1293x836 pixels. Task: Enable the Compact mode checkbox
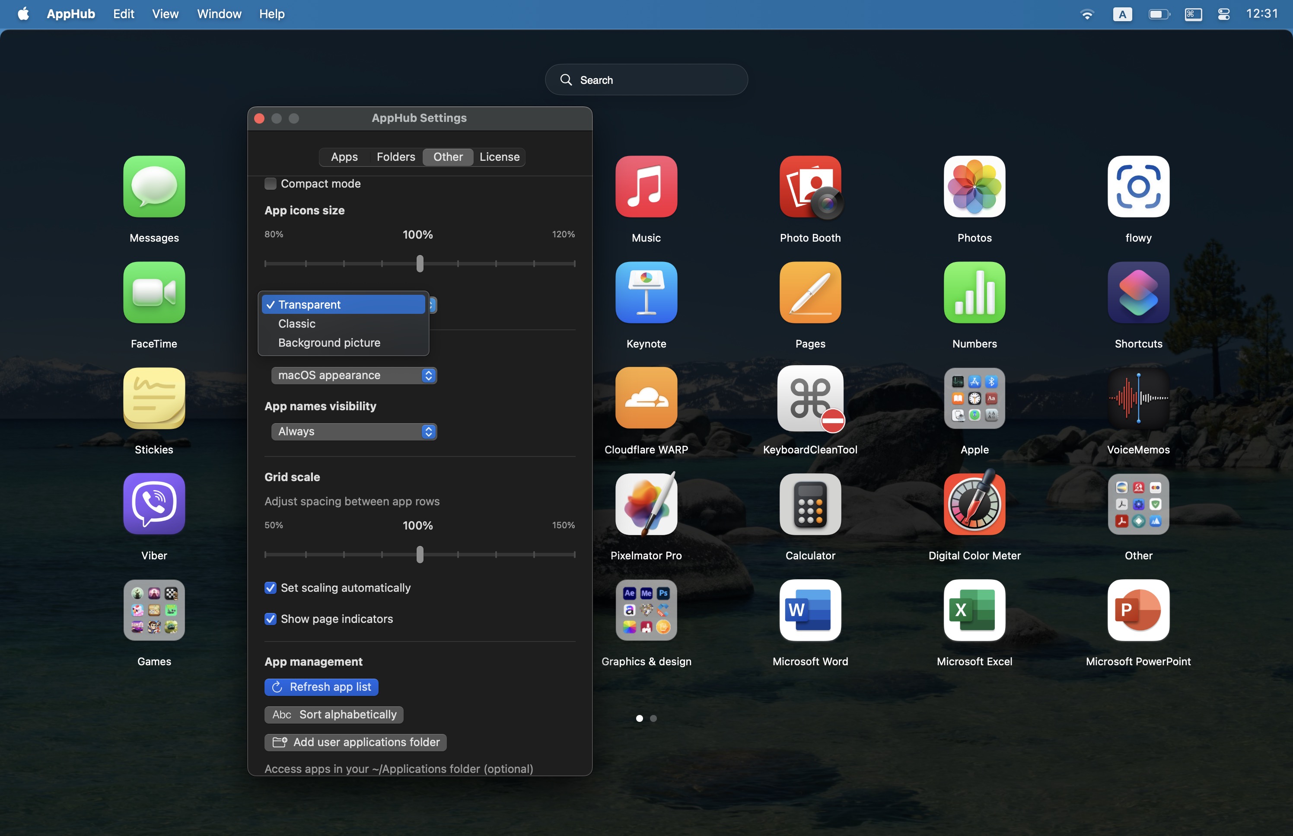click(x=270, y=184)
